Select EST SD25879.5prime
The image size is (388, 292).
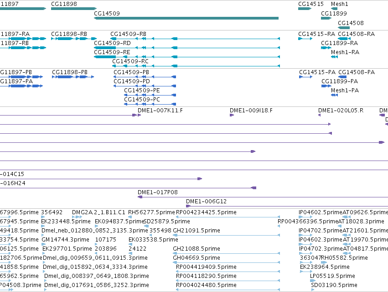pos(146,226)
